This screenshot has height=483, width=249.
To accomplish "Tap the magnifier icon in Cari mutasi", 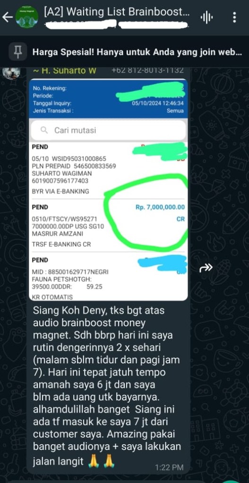I will (x=44, y=130).
